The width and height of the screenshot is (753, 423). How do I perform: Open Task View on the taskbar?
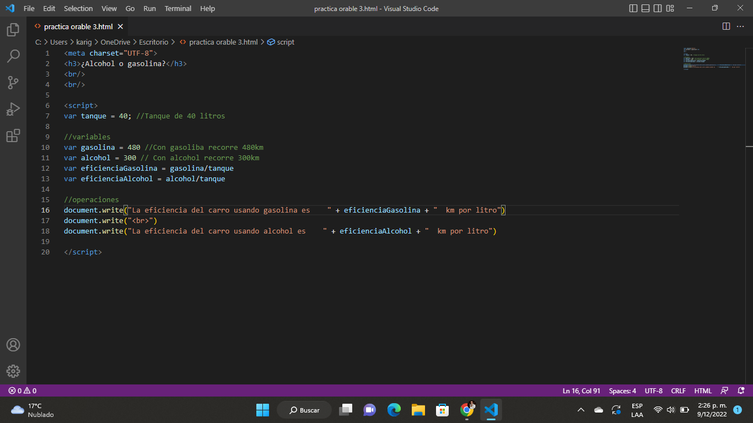(x=346, y=410)
